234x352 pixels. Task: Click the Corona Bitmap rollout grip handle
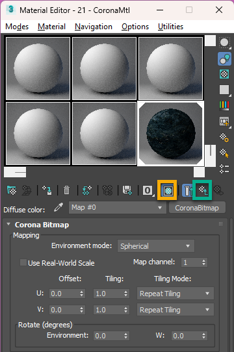221,224
